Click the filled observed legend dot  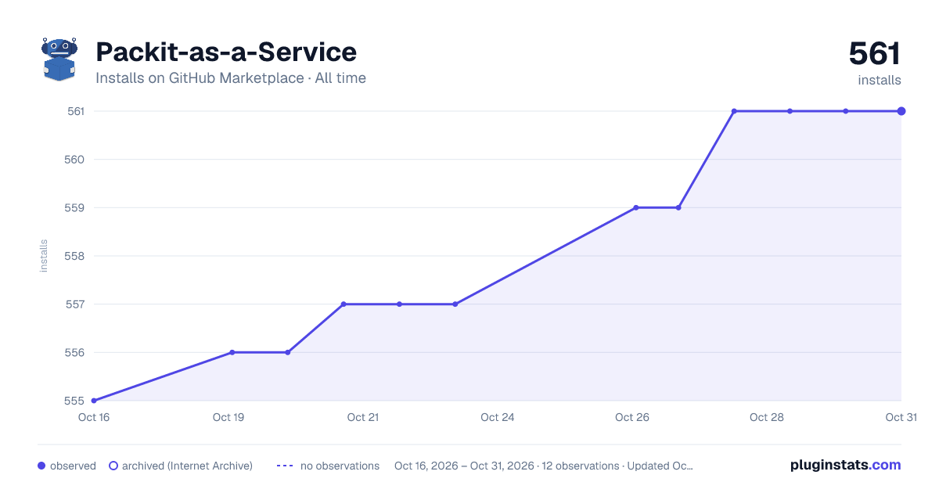click(41, 466)
